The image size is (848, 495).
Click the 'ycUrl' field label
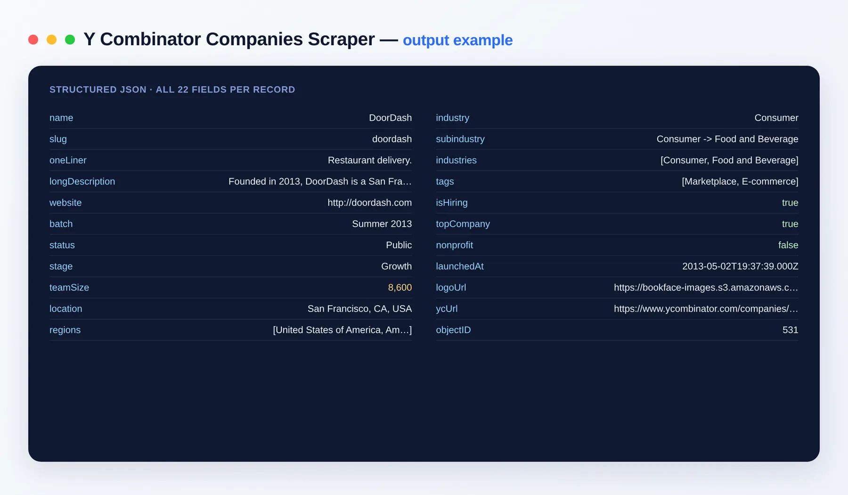click(x=447, y=309)
